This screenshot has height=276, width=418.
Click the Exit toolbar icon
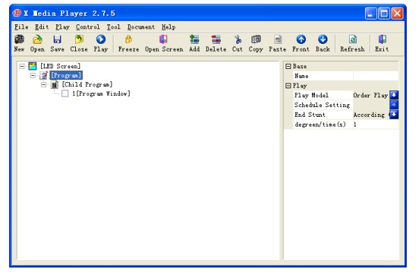click(x=382, y=40)
